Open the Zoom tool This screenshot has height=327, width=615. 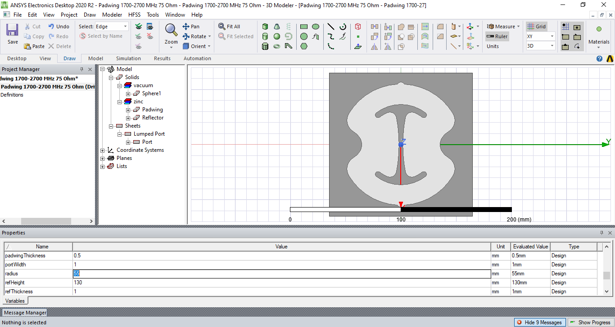[x=171, y=34]
